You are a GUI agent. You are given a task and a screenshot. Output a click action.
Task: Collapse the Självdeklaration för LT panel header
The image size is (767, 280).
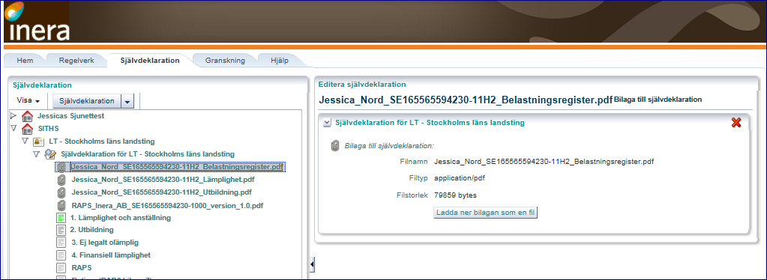click(327, 123)
